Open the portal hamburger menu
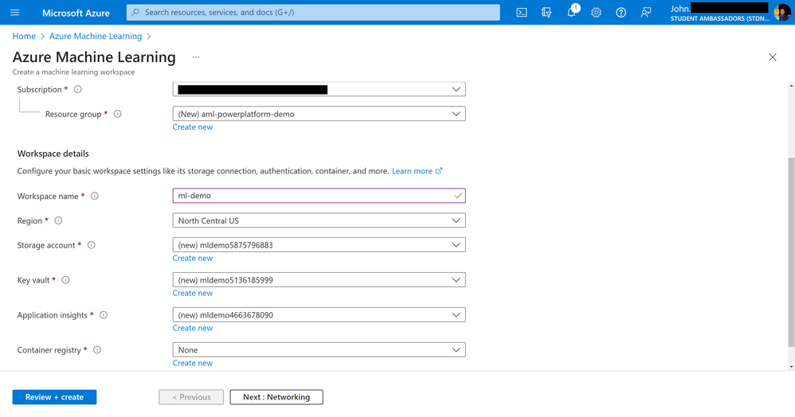795x417 pixels. coord(14,12)
